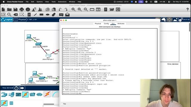
Task: Toggle the Top checkbox in router window
Action: click(x=62, y=104)
